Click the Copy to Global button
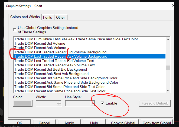Screen dimensions: 179x127 pyautogui.click(x=122, y=123)
